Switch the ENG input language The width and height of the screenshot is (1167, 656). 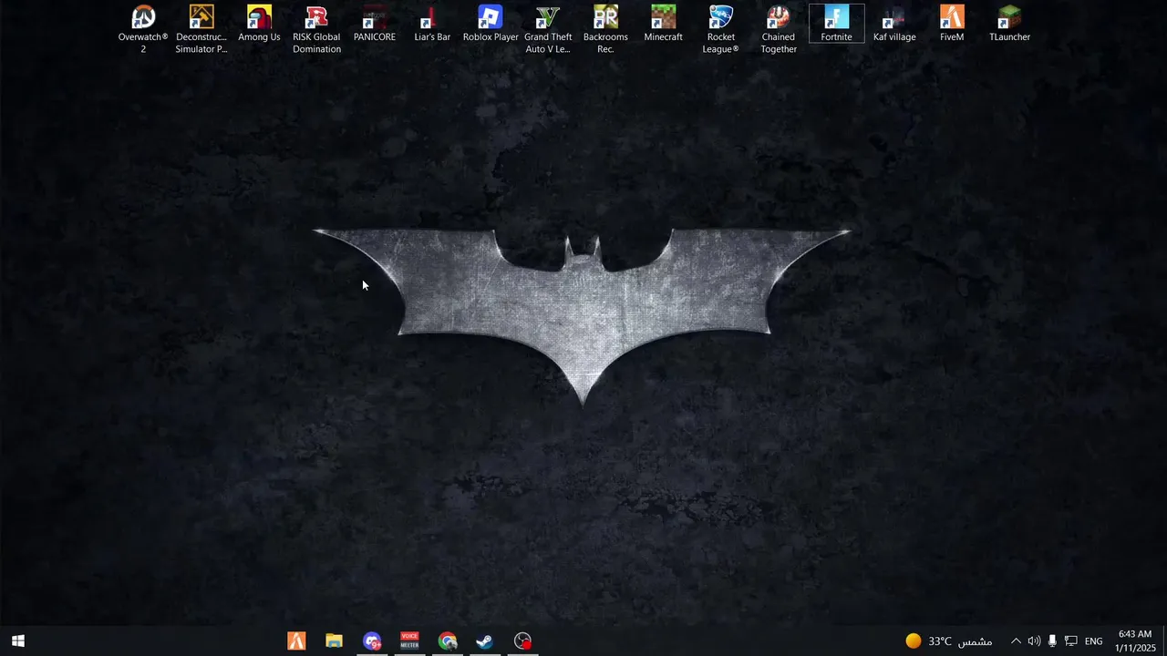(x=1093, y=641)
